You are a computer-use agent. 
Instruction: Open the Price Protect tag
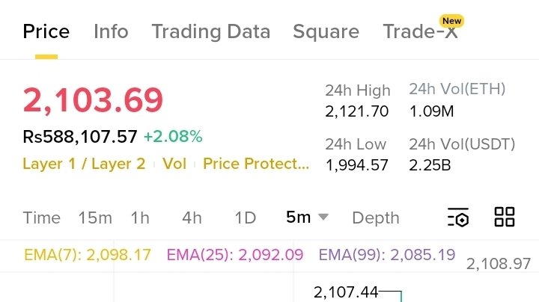point(255,164)
